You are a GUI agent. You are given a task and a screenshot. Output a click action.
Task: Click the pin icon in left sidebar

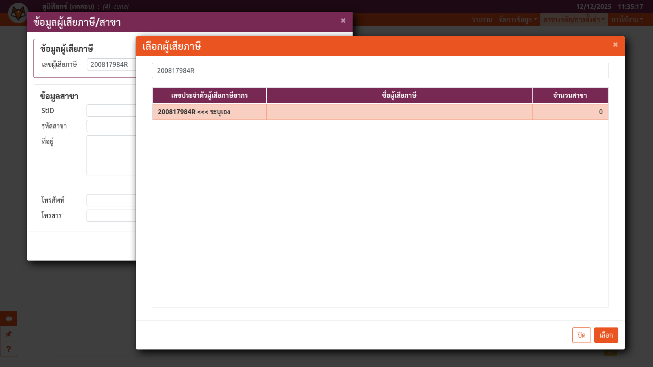coord(9,334)
